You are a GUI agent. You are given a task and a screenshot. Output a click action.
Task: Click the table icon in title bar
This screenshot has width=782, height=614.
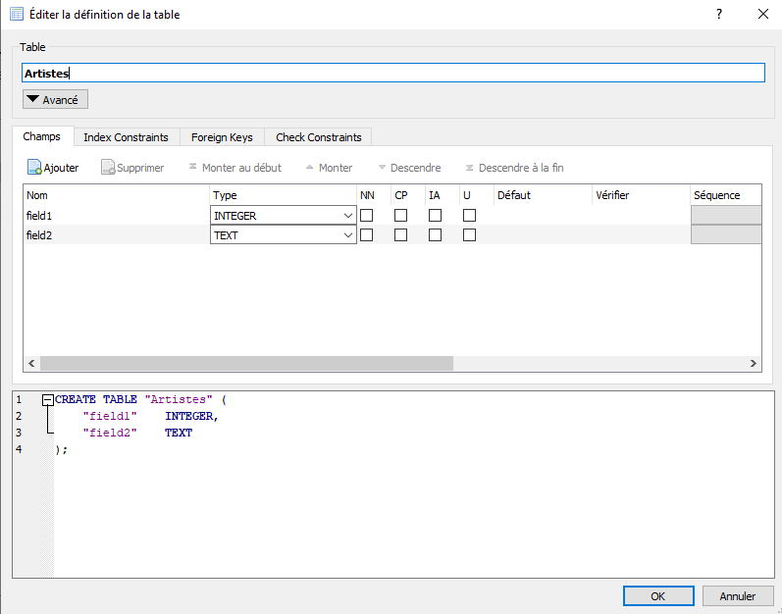[x=17, y=14]
